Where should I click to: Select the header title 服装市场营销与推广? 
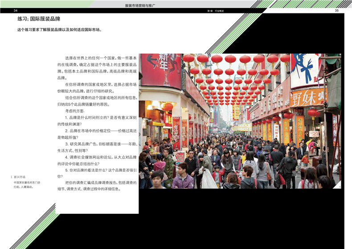click(143, 5)
